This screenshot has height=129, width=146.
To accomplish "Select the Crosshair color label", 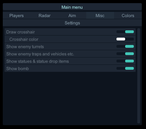I will coord(24,39).
